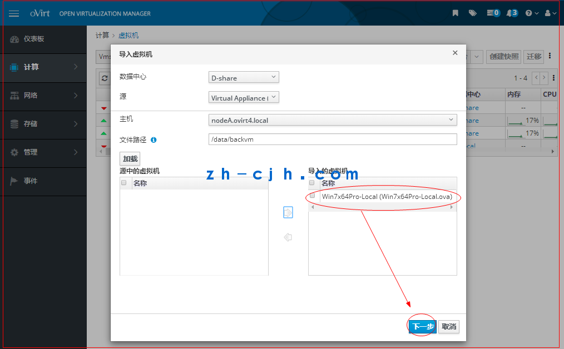564x349 pixels.
Task: Expand the 管理 administration menu
Action: click(x=43, y=152)
